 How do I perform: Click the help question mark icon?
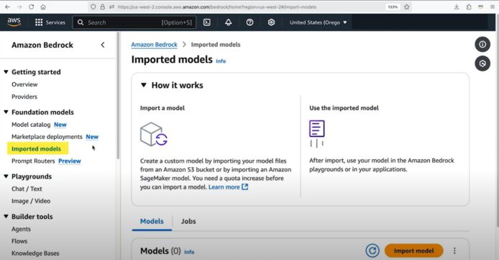(249, 22)
